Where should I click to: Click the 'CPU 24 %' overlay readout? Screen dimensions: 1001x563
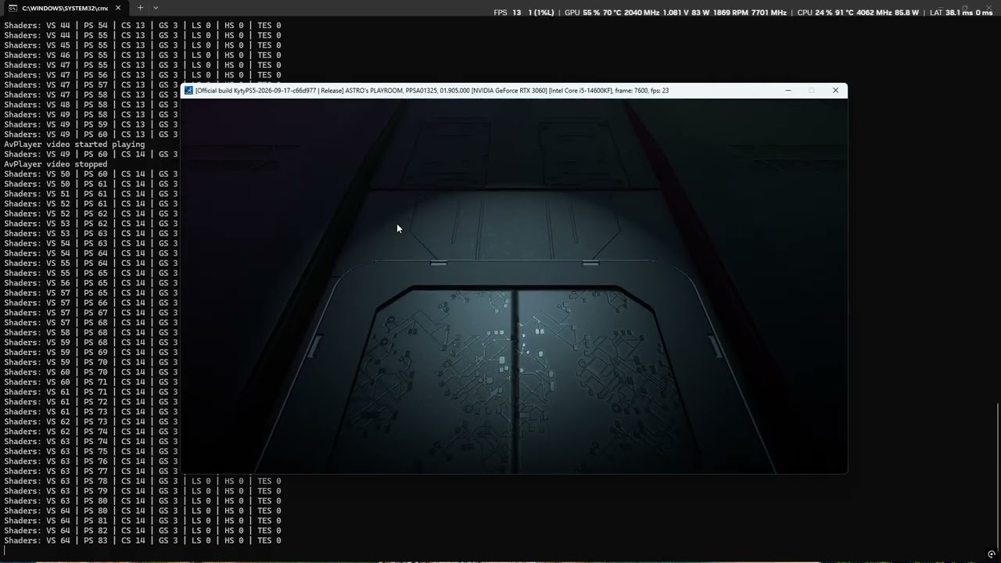[814, 13]
